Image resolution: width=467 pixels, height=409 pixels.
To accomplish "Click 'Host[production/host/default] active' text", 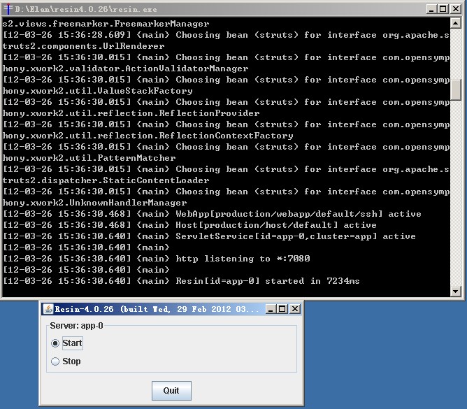I will click(x=275, y=225).
